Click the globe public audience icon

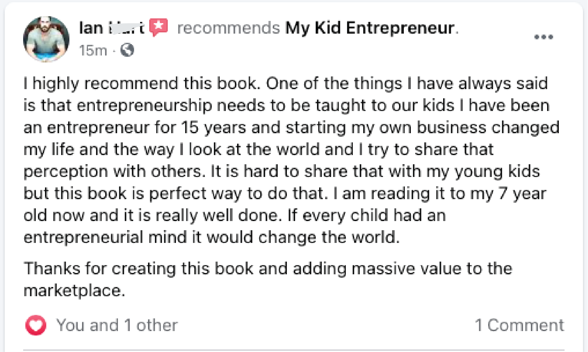pyautogui.click(x=127, y=50)
